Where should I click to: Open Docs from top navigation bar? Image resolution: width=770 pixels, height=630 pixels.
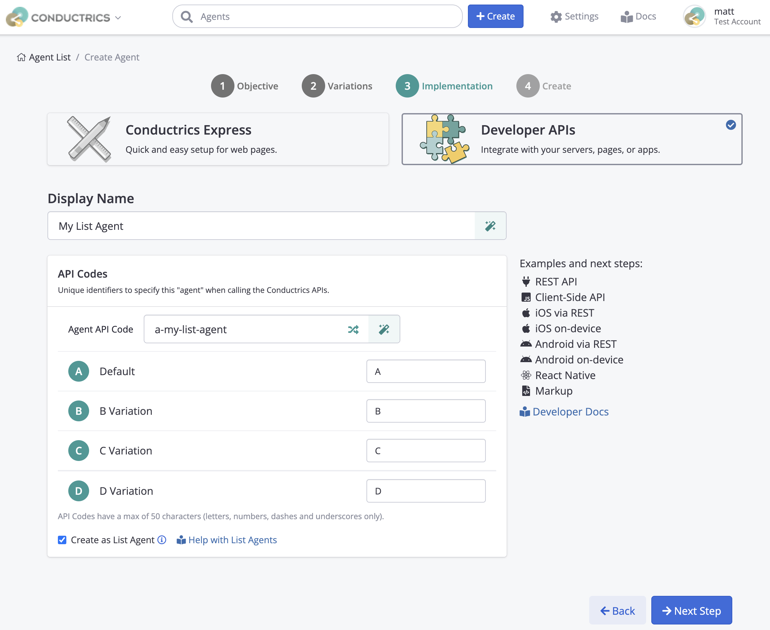(x=638, y=16)
